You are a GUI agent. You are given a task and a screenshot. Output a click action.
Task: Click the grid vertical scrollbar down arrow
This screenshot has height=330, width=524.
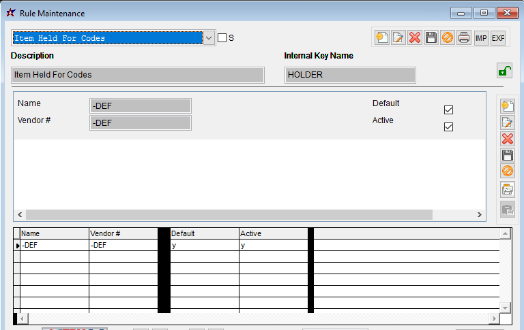[x=506, y=308]
